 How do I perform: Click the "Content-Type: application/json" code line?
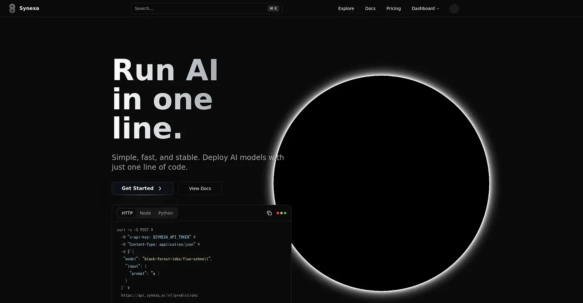click(160, 244)
